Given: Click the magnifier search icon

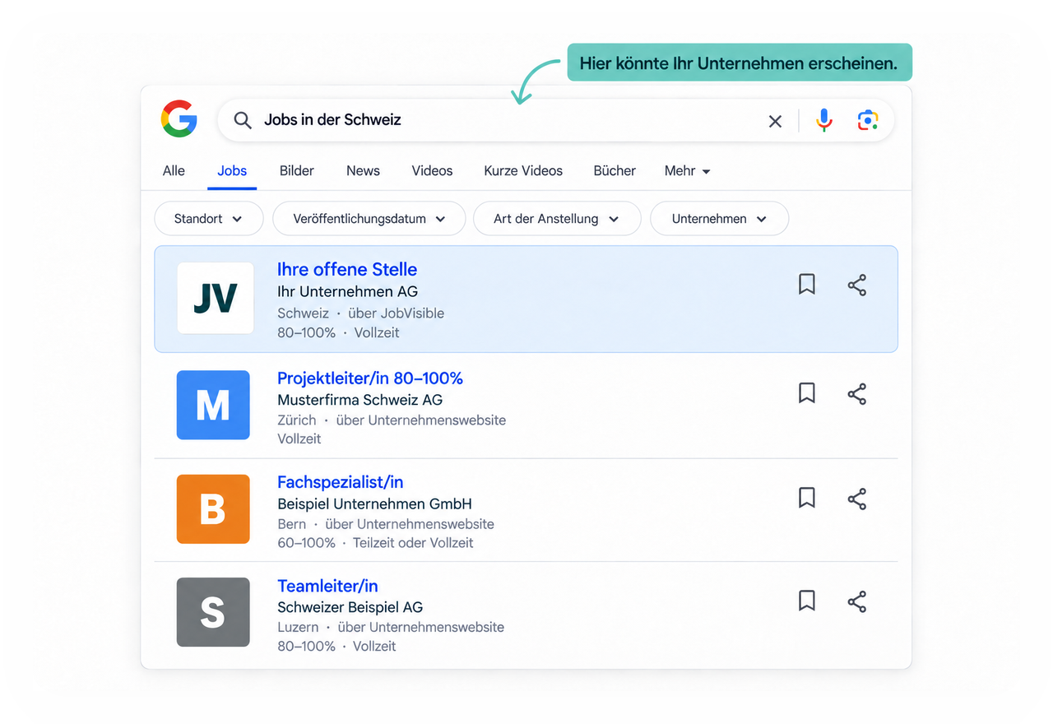Looking at the screenshot, I should (242, 120).
